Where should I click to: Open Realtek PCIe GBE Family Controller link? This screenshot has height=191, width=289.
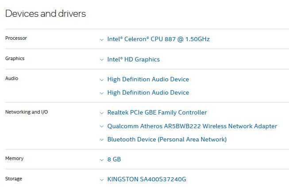click(157, 112)
